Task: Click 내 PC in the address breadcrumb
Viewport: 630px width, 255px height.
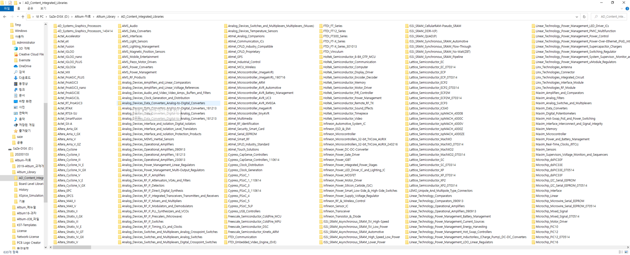Action: pos(40,16)
